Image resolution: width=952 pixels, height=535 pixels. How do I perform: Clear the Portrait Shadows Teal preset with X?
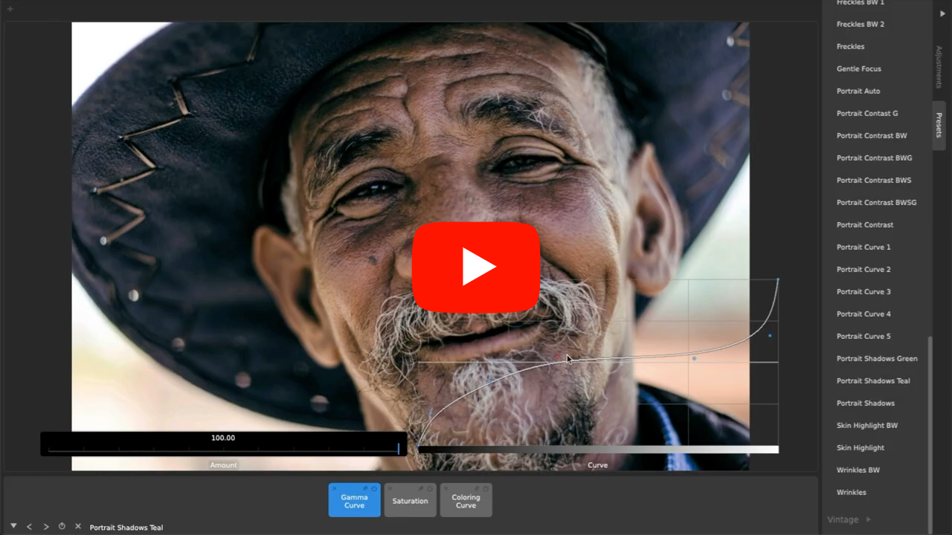tap(78, 526)
